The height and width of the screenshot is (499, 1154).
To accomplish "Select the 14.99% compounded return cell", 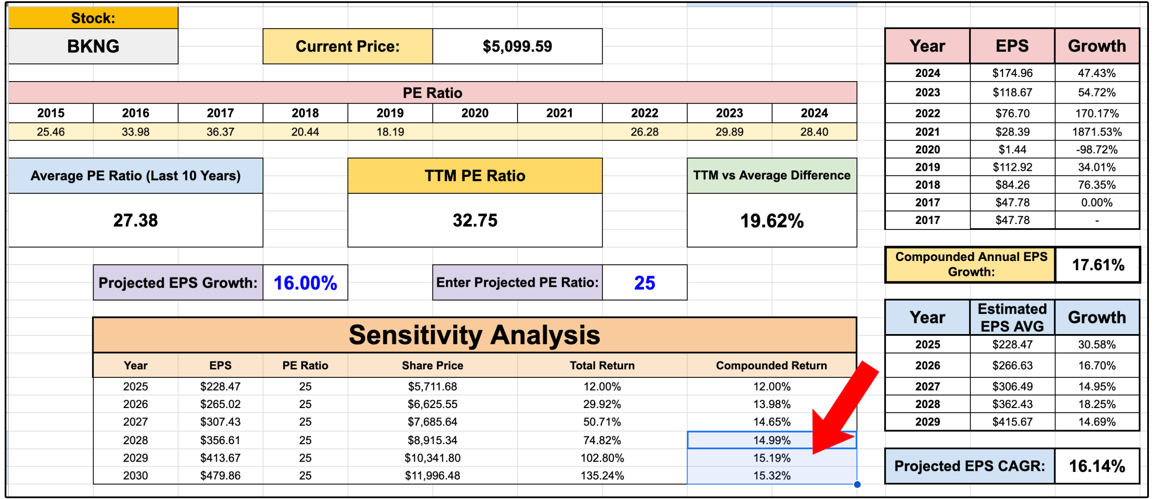I will pyautogui.click(x=772, y=440).
